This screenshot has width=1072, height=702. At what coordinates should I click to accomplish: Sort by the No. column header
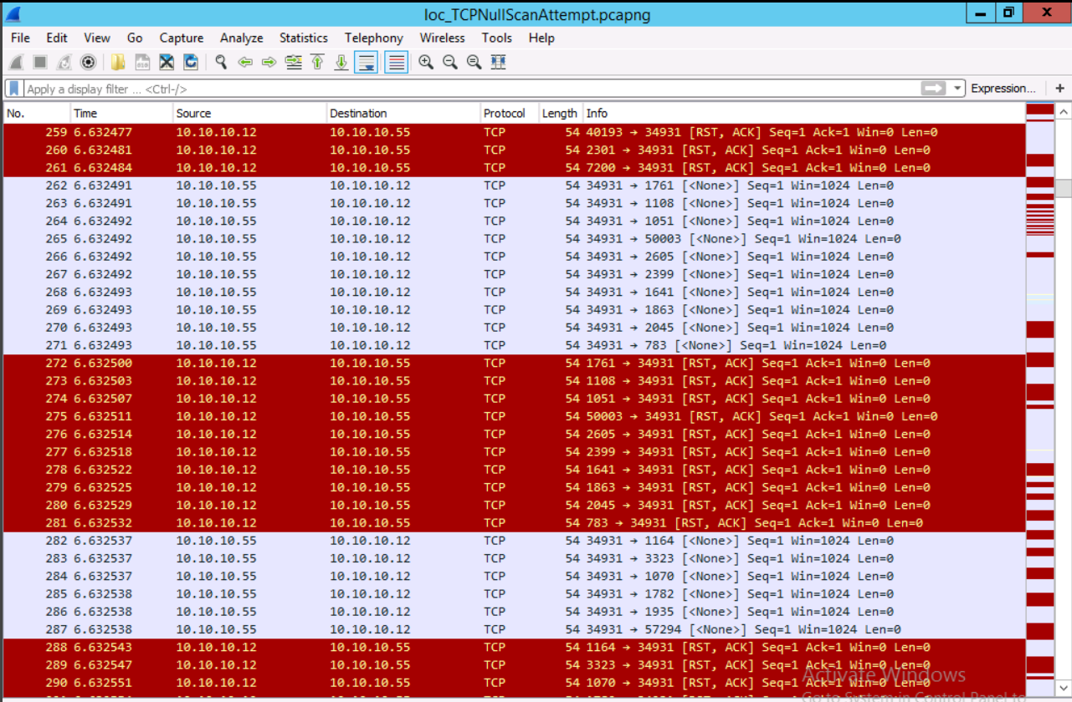pyautogui.click(x=37, y=113)
